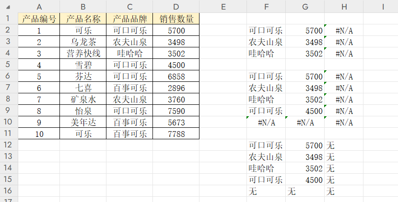Click the 营养快线 cell
This screenshot has width=398, height=202.
point(83,54)
